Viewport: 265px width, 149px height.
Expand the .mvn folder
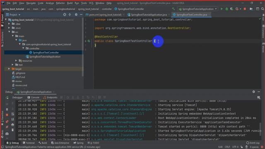click(x=9, y=28)
